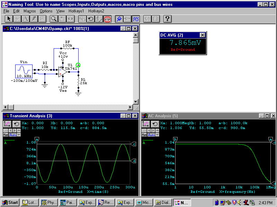Click the green A probe marker on circuit
This screenshot has width=277, height=207.
(x=78, y=65)
